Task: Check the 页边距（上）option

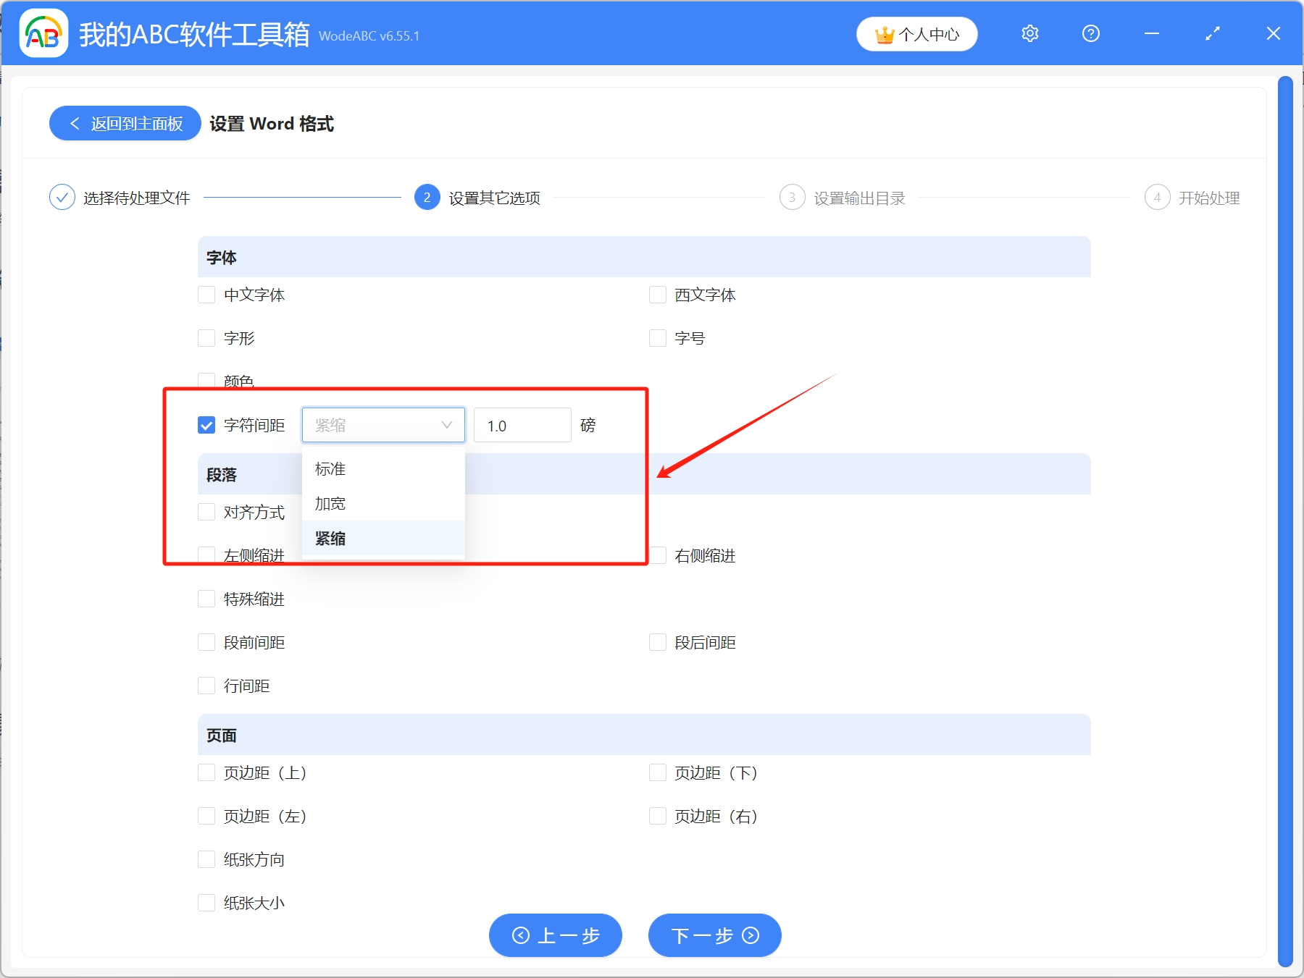Action: coord(206,772)
